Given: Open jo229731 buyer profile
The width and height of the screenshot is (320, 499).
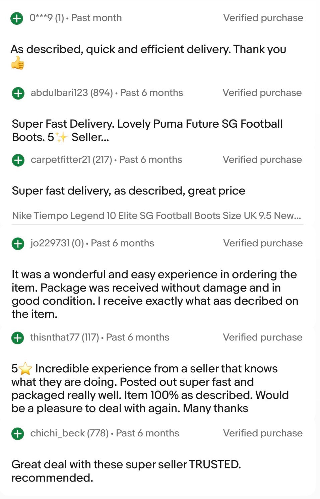Looking at the screenshot, I should (50, 243).
